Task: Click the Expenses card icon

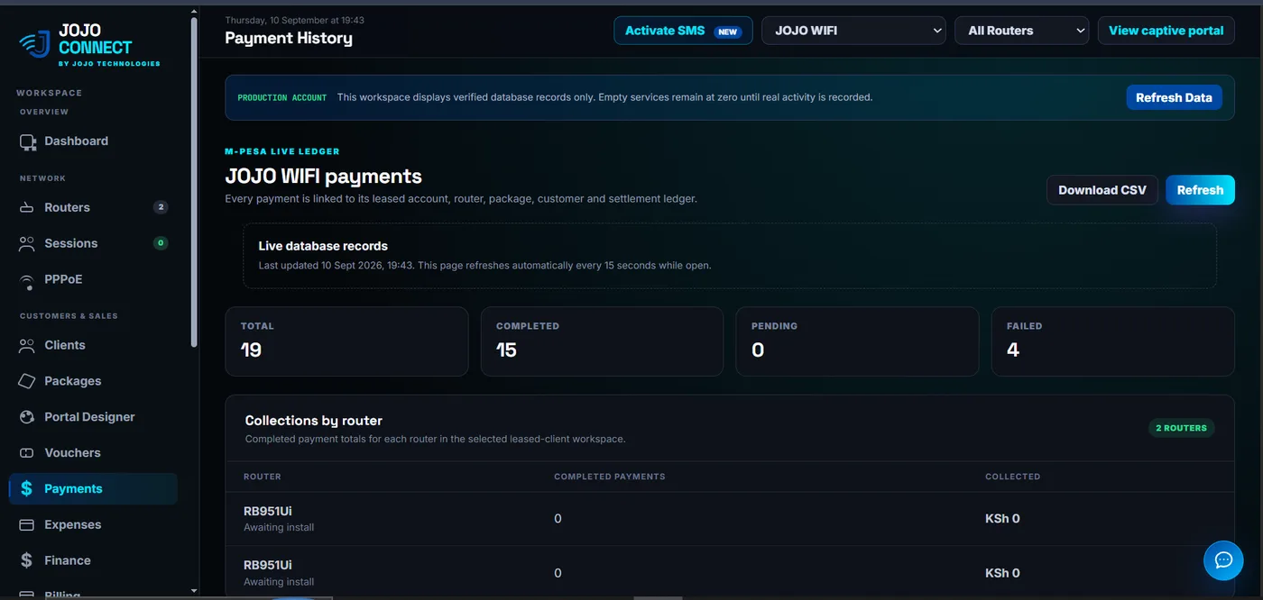Action: click(x=27, y=524)
